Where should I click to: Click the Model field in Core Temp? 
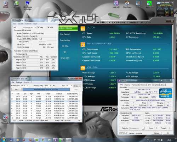pyautogui.click(x=39, y=33)
